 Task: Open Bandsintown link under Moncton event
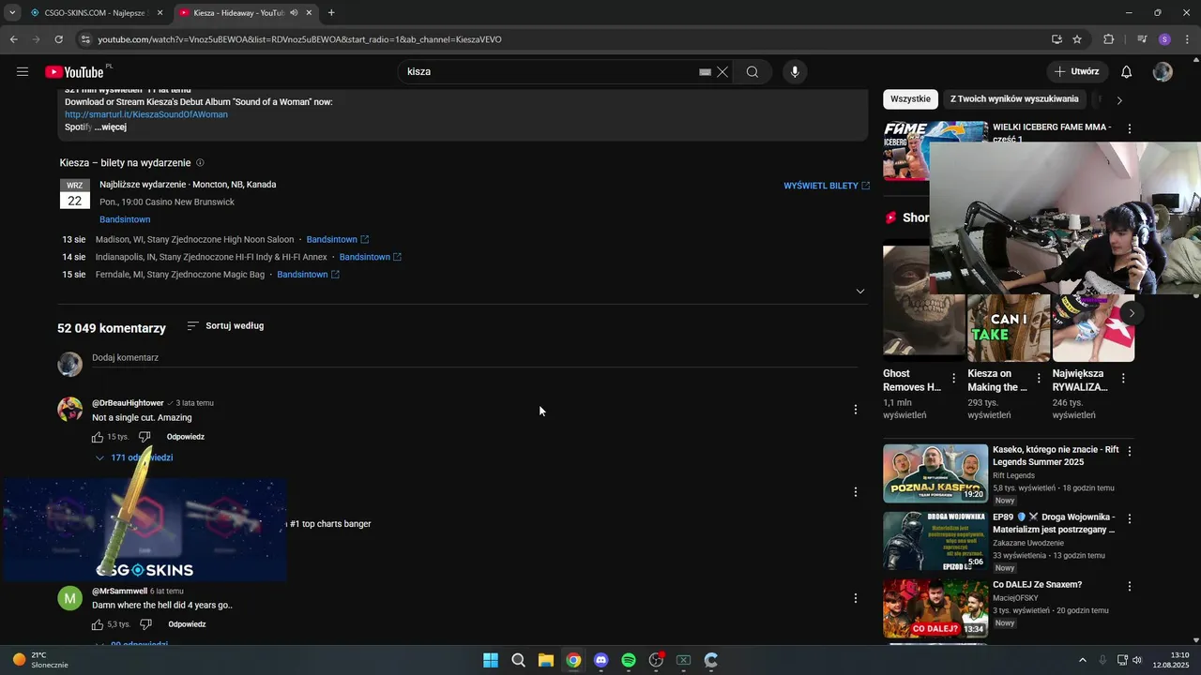[x=125, y=219]
